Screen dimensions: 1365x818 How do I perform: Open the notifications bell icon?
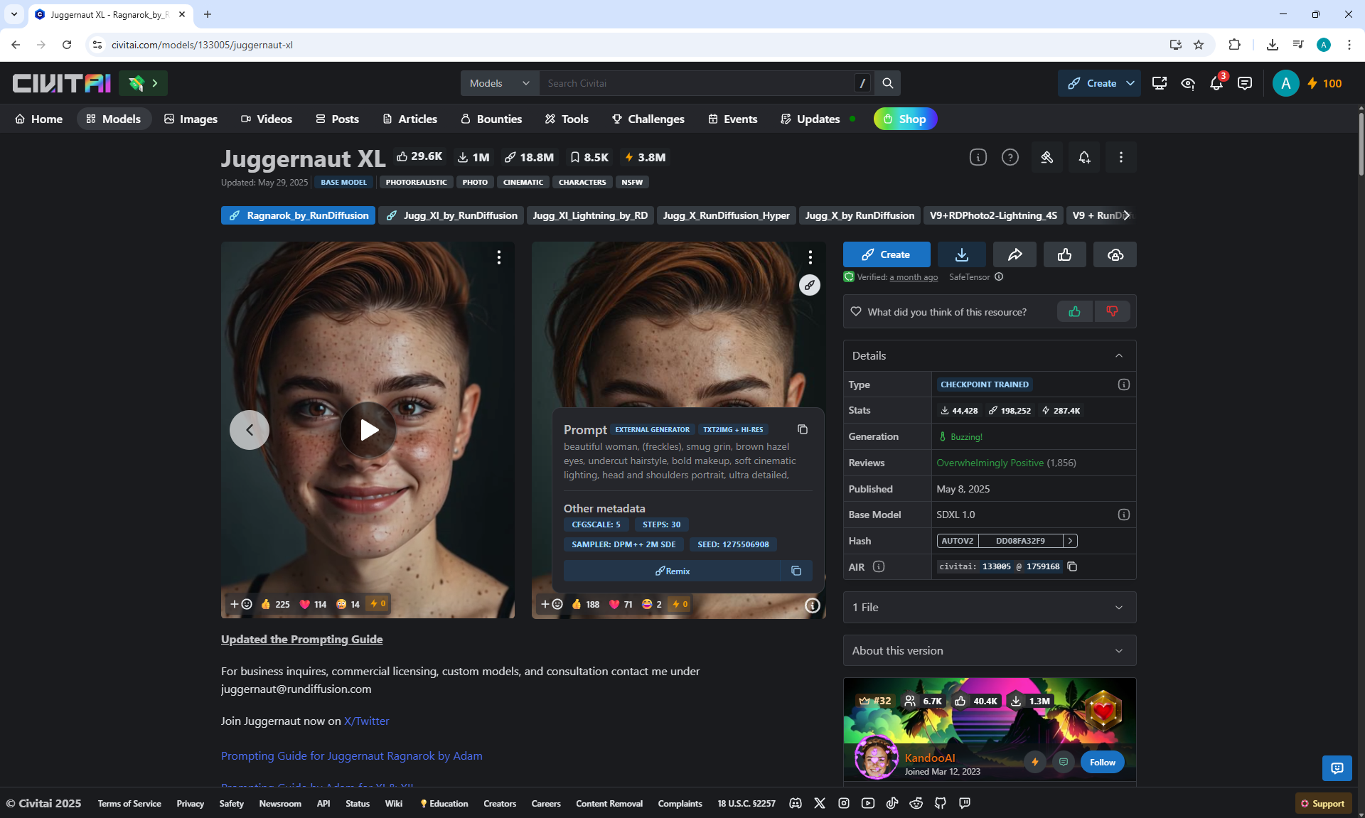(1216, 83)
